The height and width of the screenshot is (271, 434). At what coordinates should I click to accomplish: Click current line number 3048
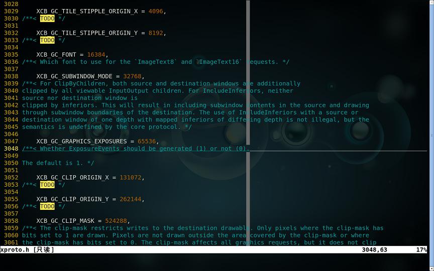click(11, 149)
